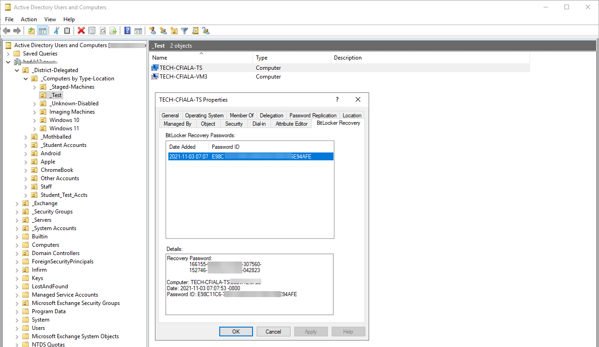
Task: Navigate back with back arrow icon
Action: click(x=6, y=30)
